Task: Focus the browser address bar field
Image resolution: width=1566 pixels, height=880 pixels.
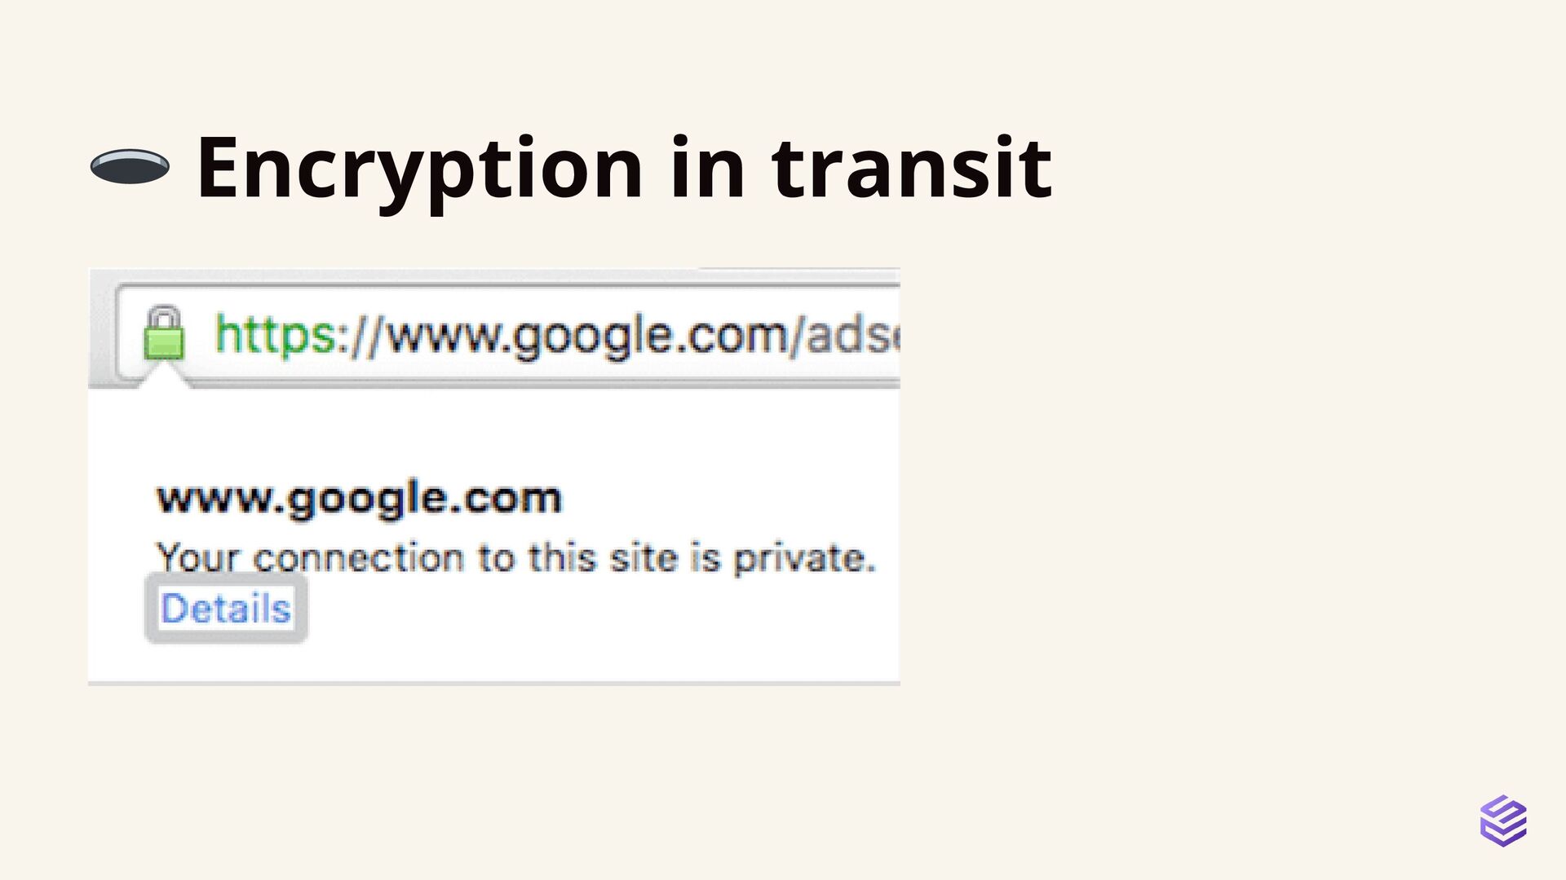Action: (x=507, y=332)
